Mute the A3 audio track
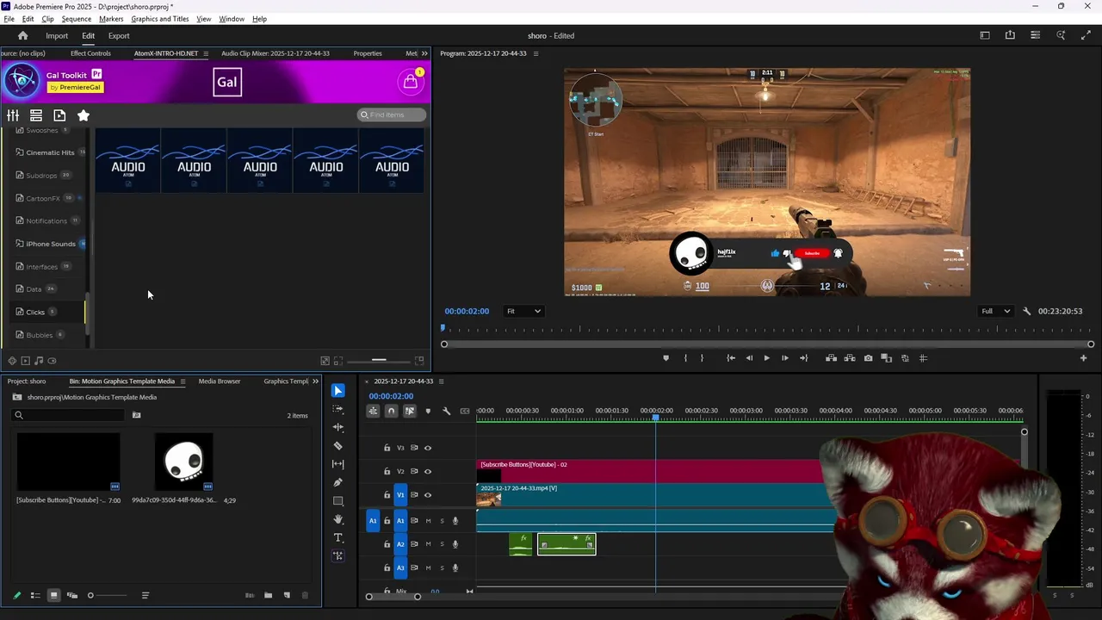 click(x=428, y=567)
